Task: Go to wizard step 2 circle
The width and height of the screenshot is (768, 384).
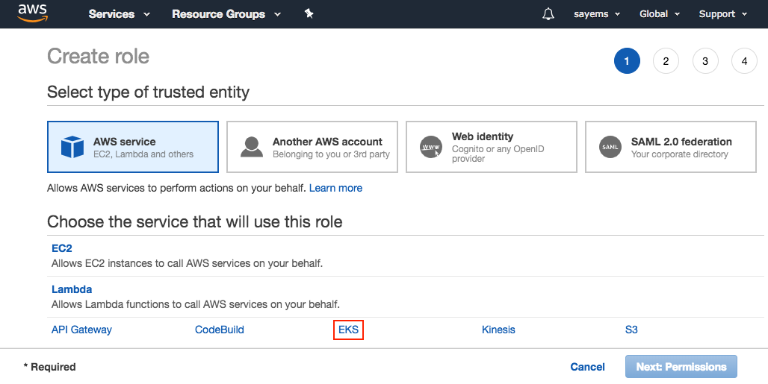Action: (x=666, y=61)
